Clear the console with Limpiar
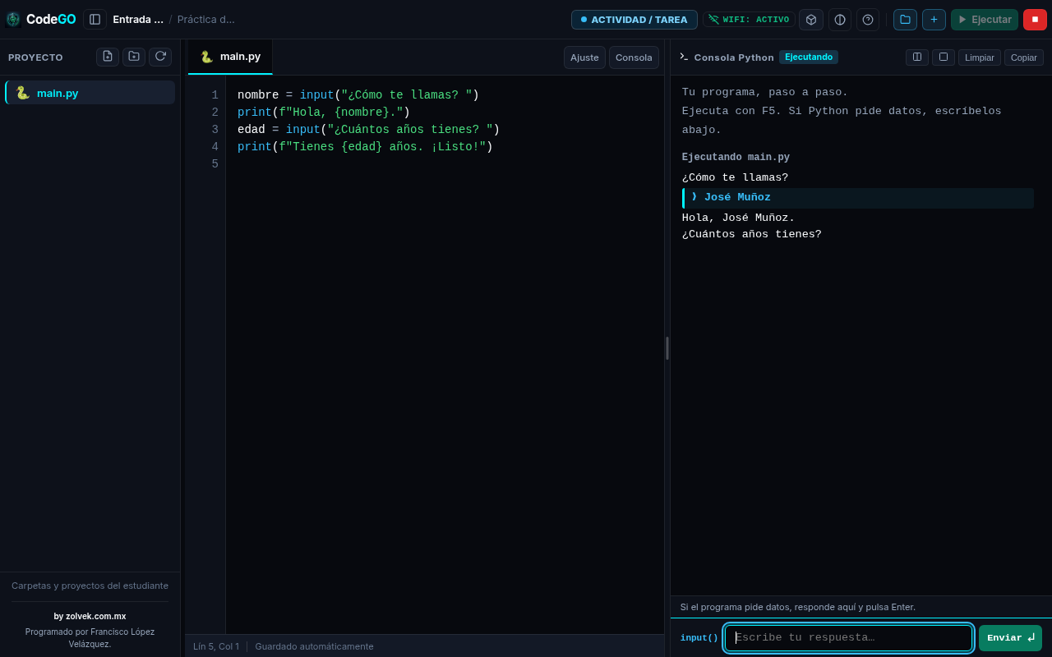 (980, 57)
